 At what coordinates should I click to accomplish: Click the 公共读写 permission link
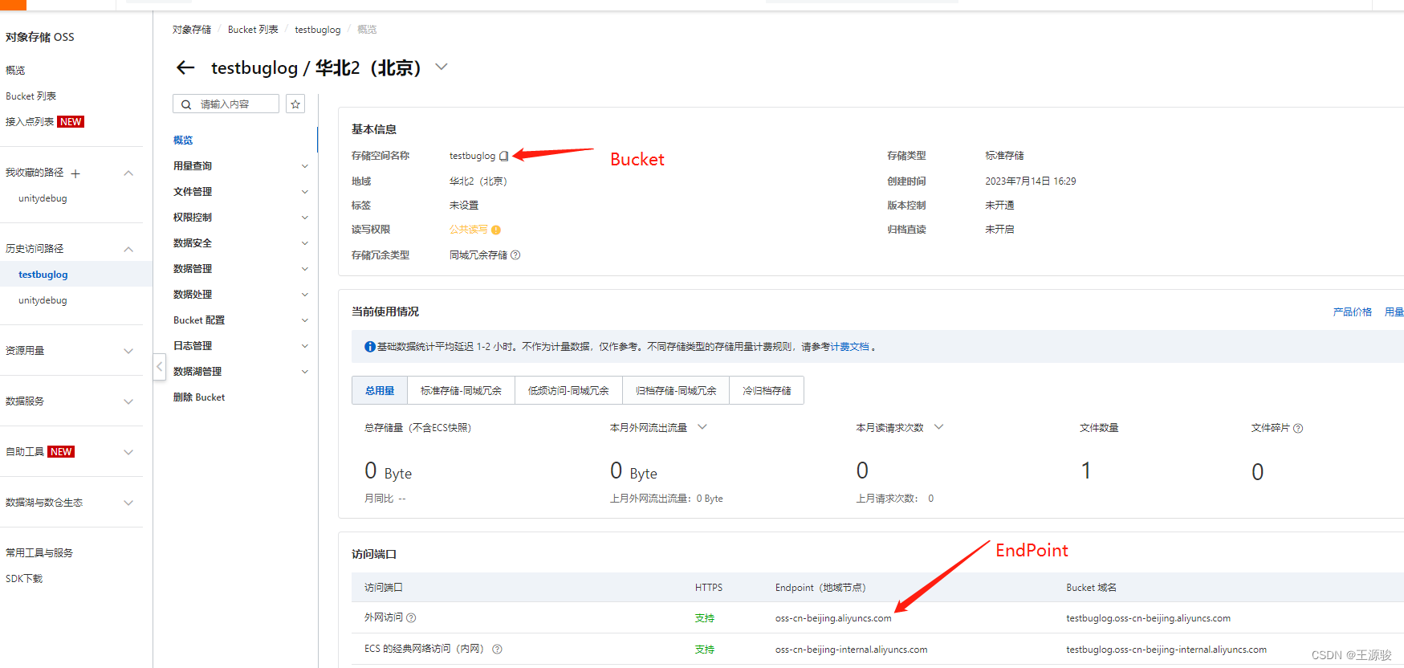(x=469, y=230)
